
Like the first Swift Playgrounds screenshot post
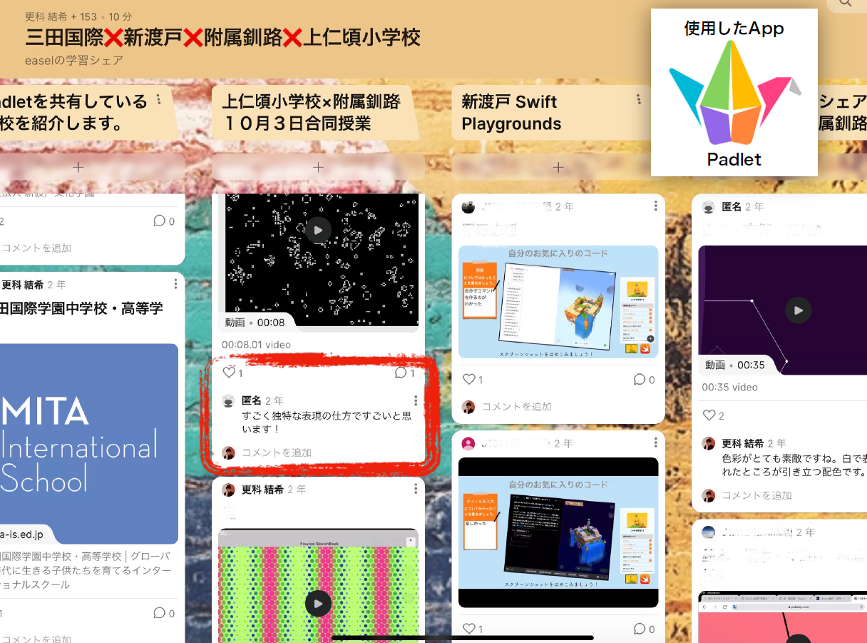(x=468, y=380)
